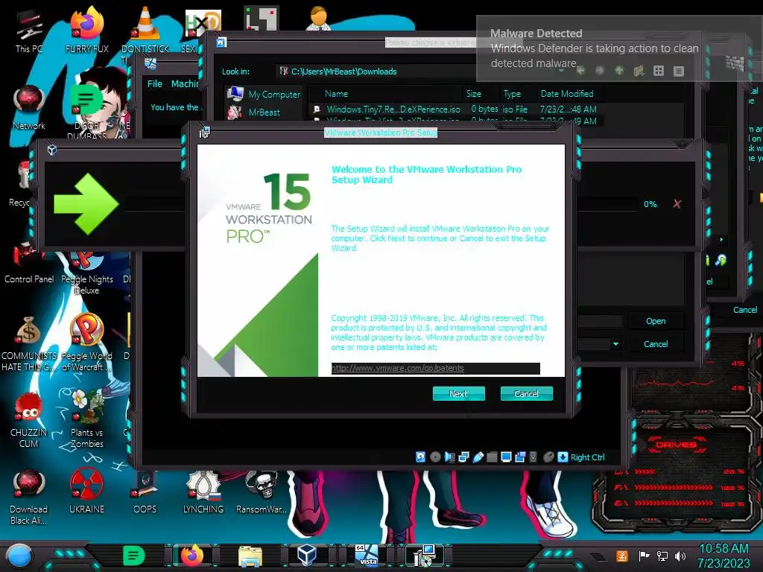Viewport: 763px width, 572px height.
Task: Click Cancel in VMware Setup Wizard
Action: click(526, 393)
